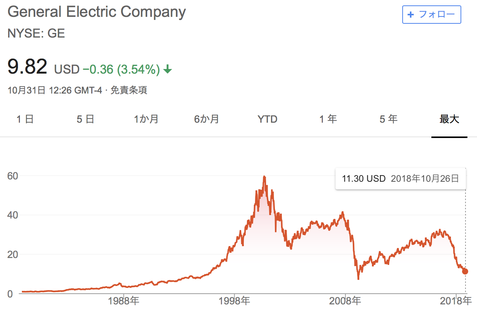Switch to the 1日 range tab
This screenshot has width=477, height=309.
[25, 119]
